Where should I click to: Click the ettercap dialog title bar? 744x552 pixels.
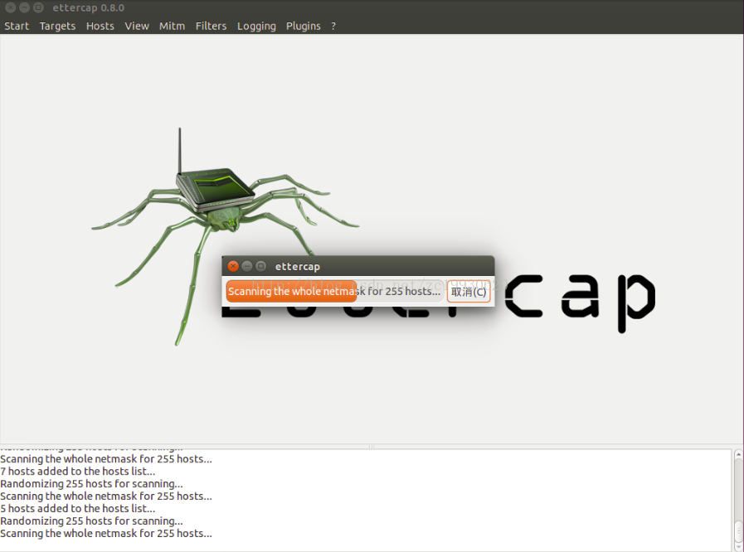click(x=358, y=266)
